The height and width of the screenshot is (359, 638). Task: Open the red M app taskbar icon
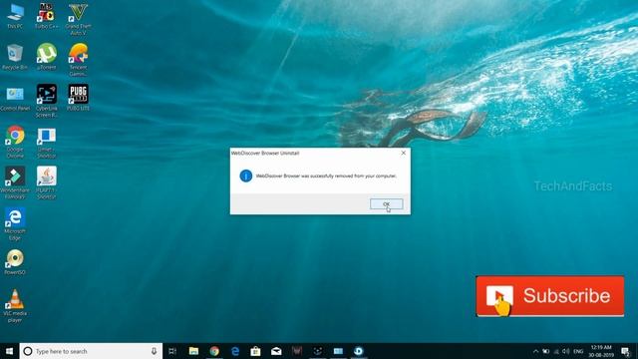click(x=297, y=351)
